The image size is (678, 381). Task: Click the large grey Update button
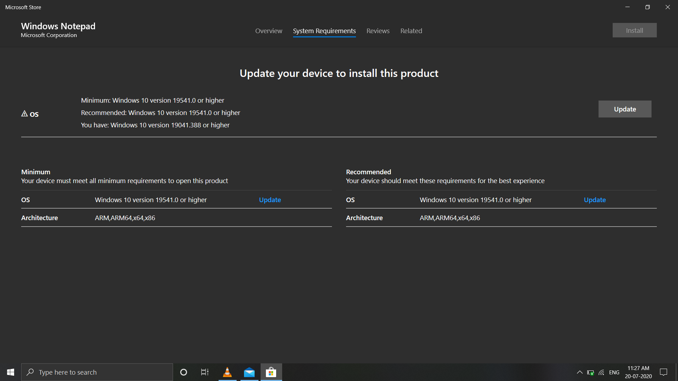[625, 109]
